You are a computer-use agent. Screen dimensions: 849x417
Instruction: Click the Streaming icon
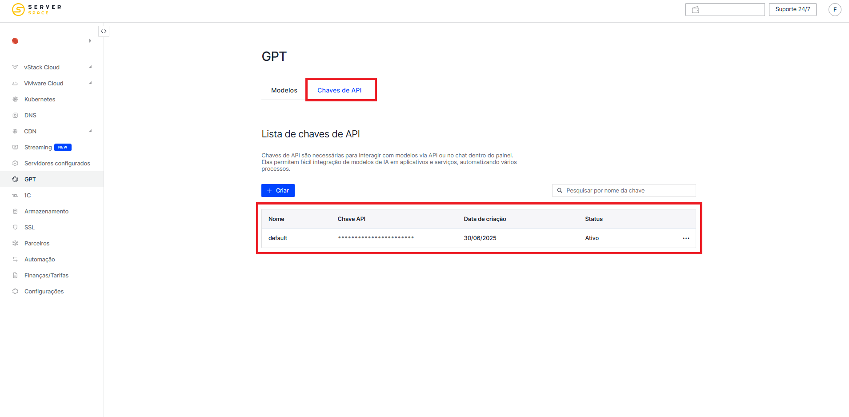coord(15,147)
